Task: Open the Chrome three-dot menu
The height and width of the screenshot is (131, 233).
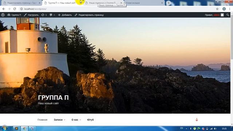Action: point(230,9)
